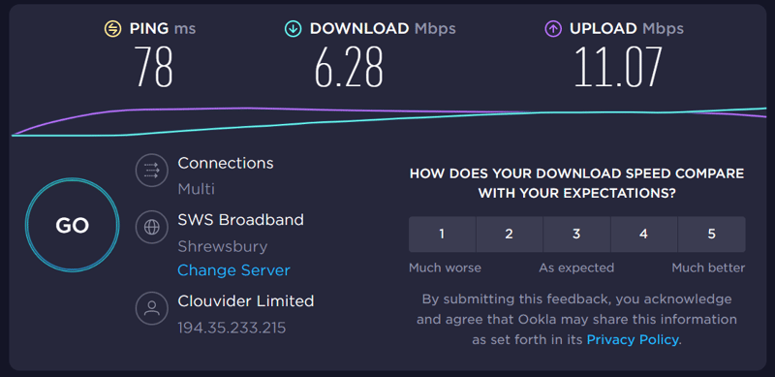Rate the download speed as 5
The height and width of the screenshot is (377, 775).
tap(712, 234)
